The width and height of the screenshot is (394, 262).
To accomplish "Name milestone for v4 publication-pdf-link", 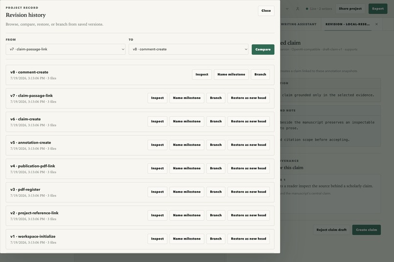I will click(187, 168).
